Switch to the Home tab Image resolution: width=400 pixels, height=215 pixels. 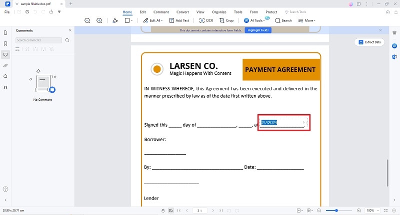(127, 12)
